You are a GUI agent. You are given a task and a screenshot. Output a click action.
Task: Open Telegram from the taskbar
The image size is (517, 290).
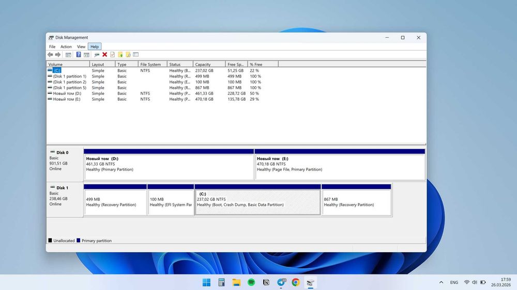(x=281, y=282)
